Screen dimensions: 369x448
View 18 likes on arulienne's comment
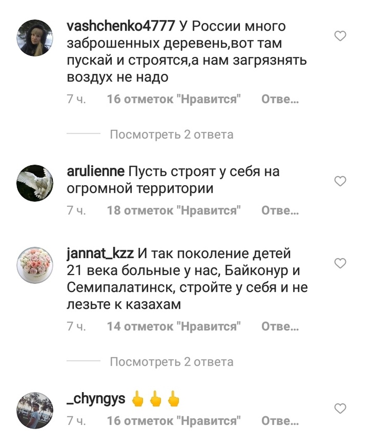(174, 211)
